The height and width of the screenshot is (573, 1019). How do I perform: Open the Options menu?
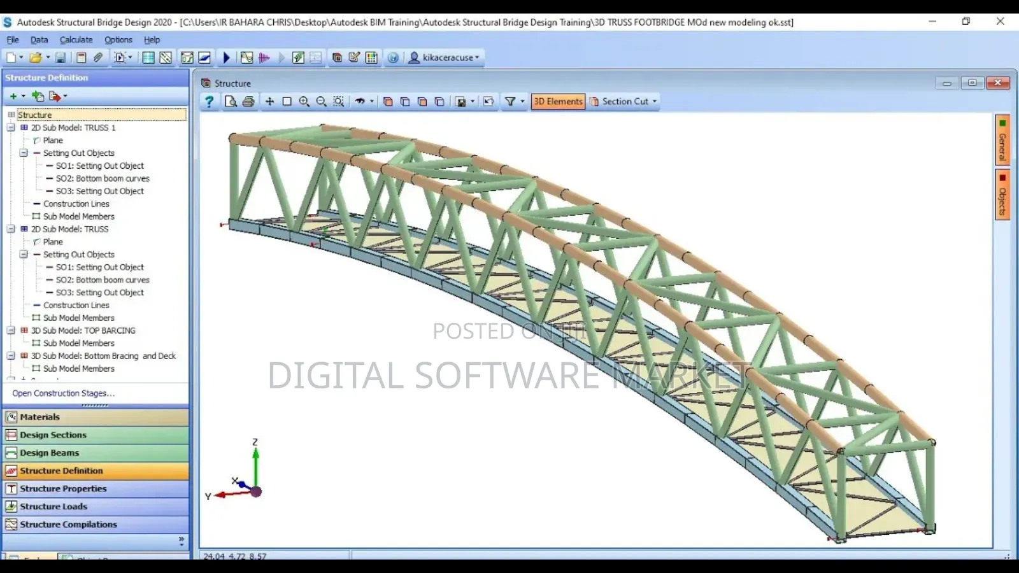[118, 39]
